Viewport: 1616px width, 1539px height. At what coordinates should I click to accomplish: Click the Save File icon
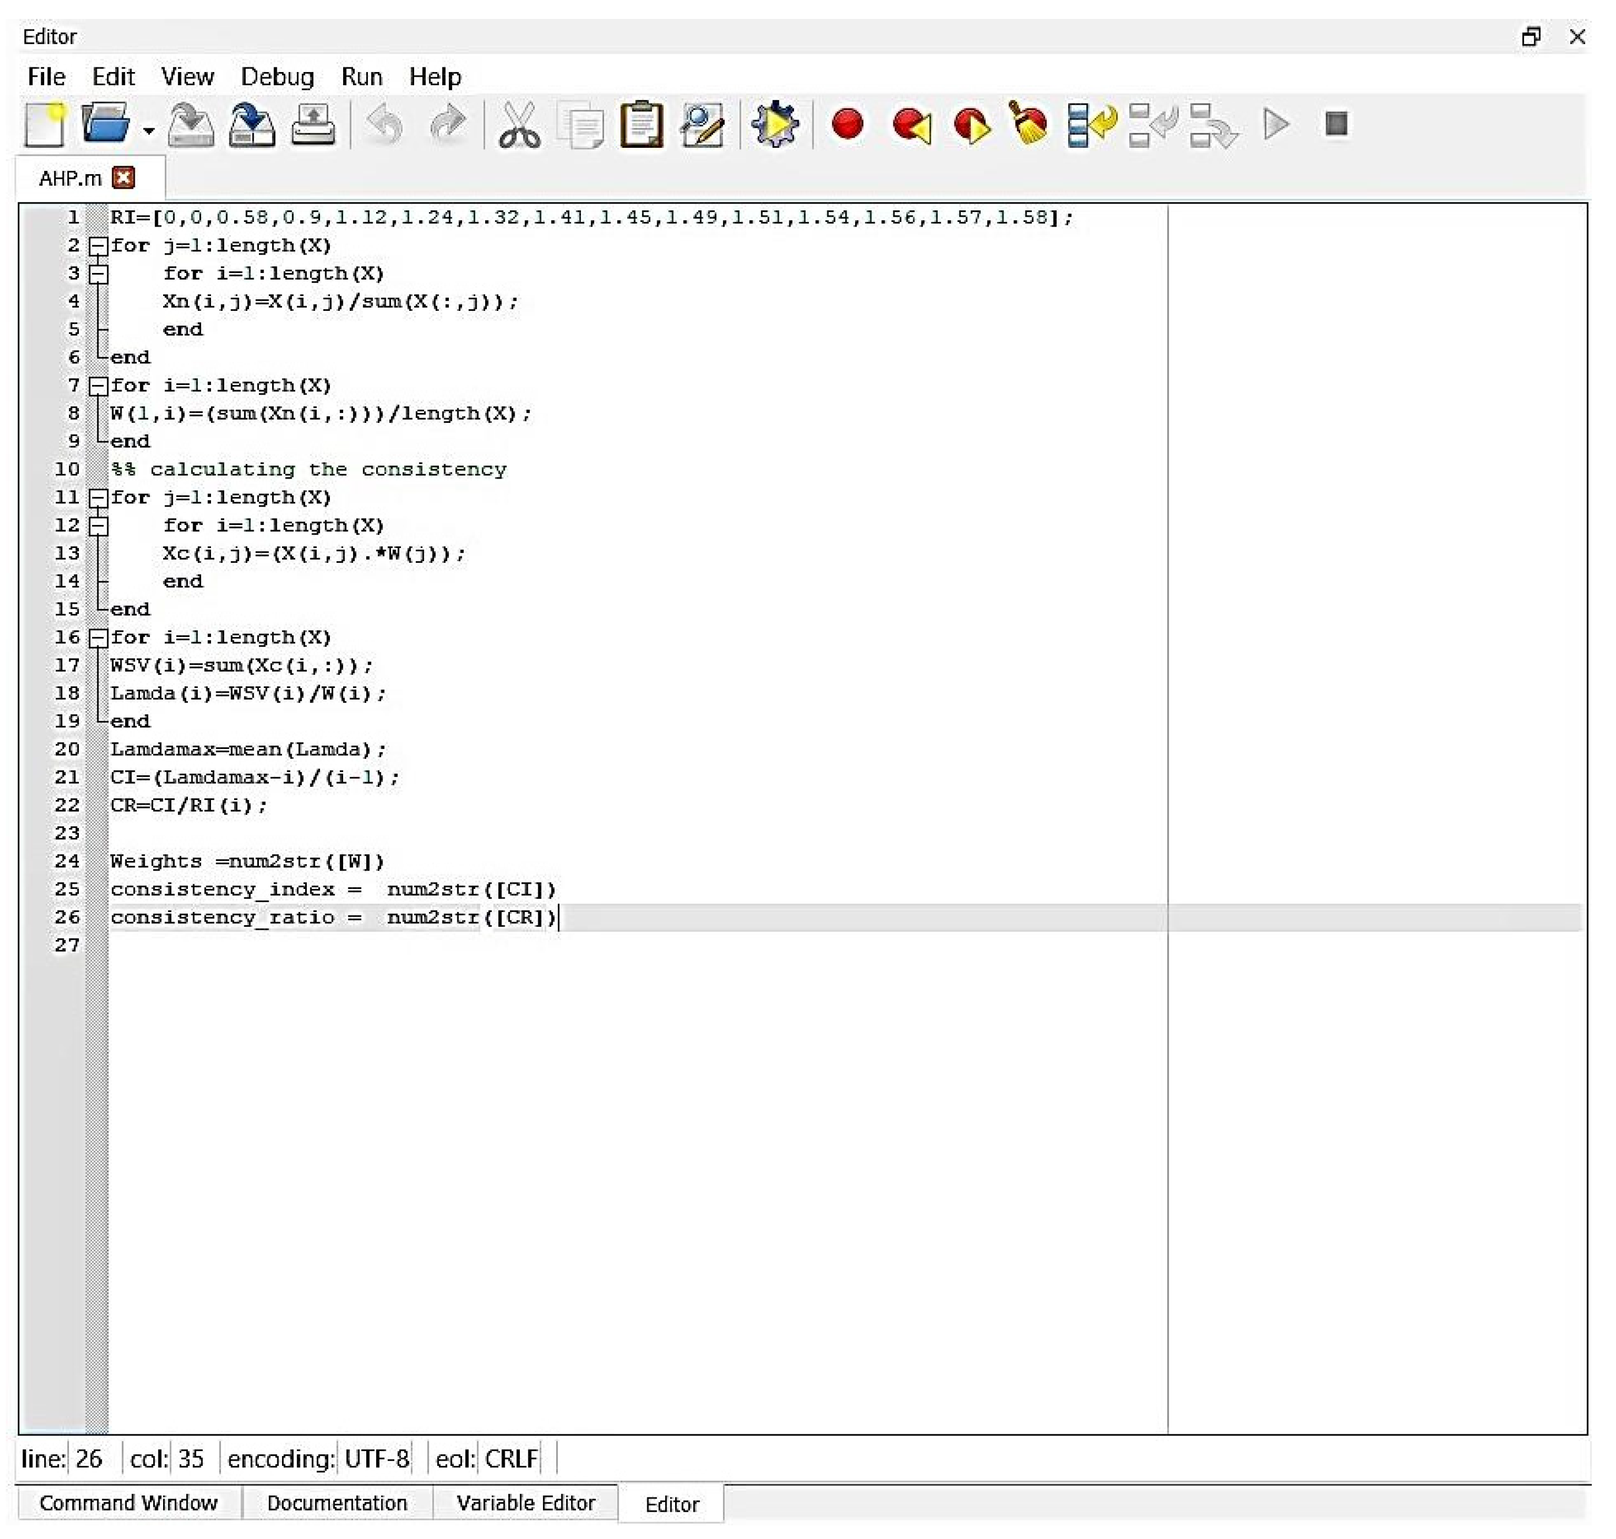coord(190,125)
